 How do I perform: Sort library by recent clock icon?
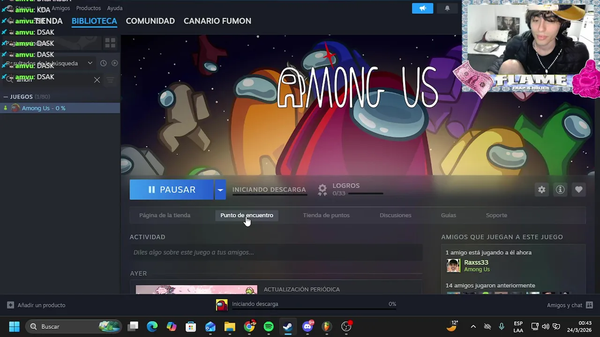click(104, 63)
